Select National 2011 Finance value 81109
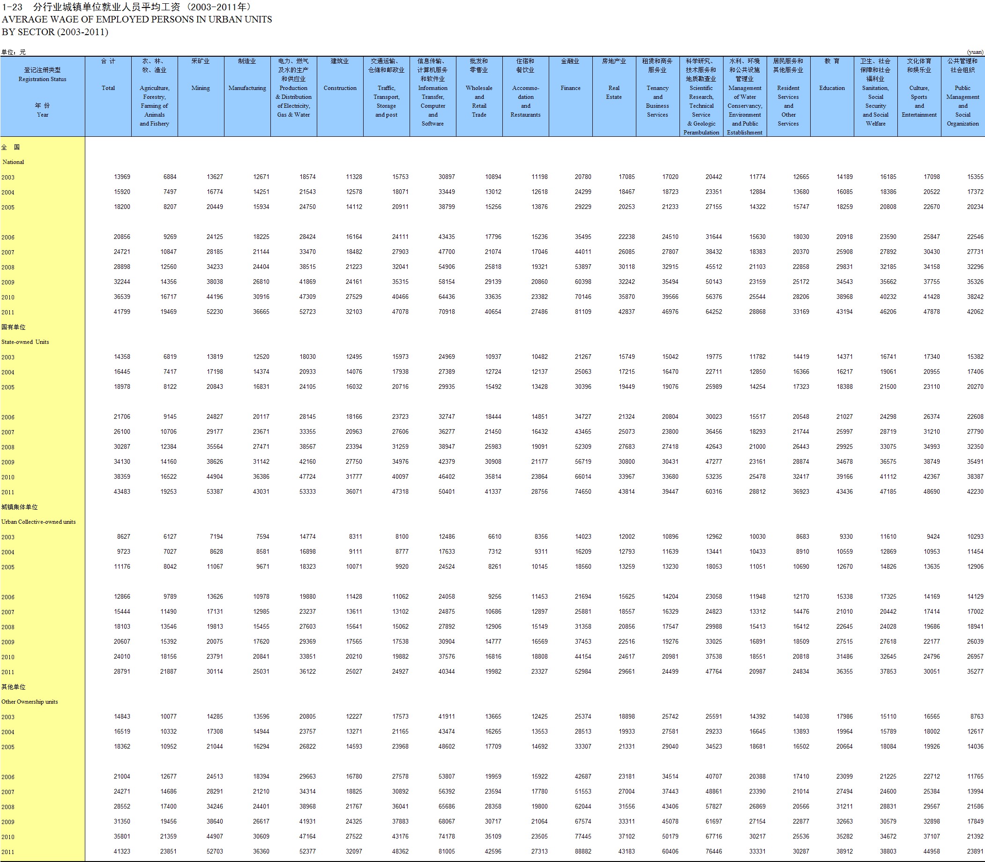This screenshot has height=862, width=985. [x=583, y=312]
